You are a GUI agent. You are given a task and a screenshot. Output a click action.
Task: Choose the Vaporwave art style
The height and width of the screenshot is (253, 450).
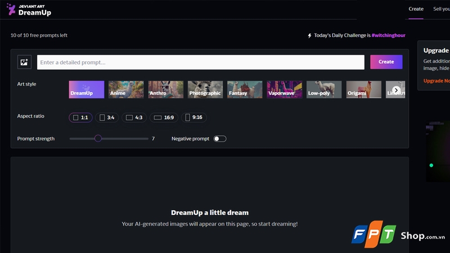pos(285,89)
